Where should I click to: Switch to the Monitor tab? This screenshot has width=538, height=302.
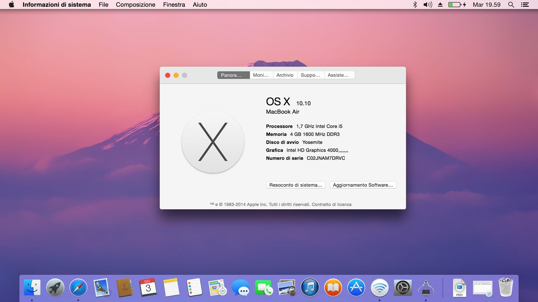261,75
